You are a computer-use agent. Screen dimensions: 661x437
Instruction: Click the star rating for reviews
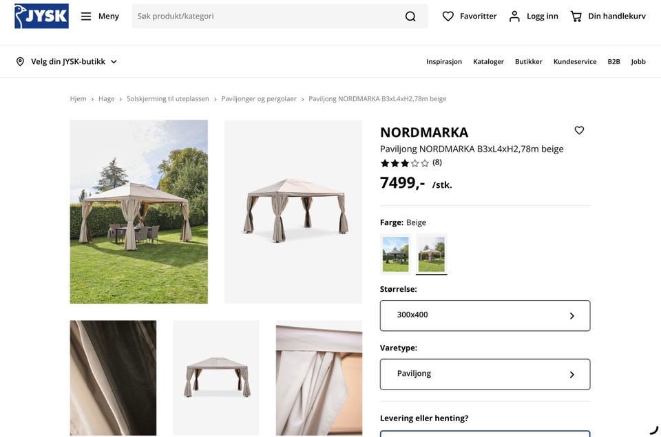click(404, 163)
